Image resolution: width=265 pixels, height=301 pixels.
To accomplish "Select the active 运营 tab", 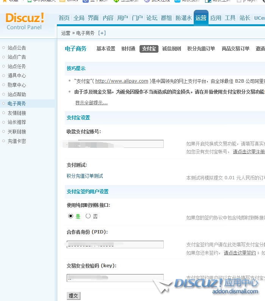I will tap(201, 18).
